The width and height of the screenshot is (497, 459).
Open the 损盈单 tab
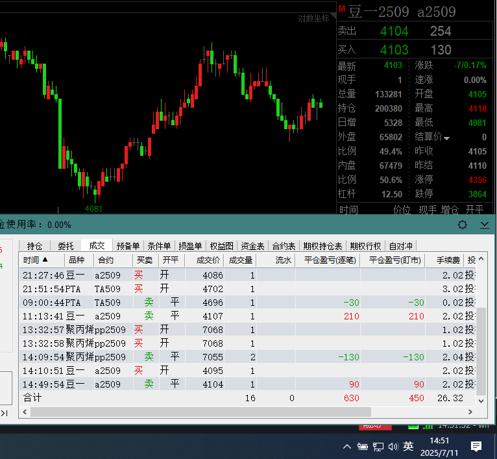click(190, 246)
